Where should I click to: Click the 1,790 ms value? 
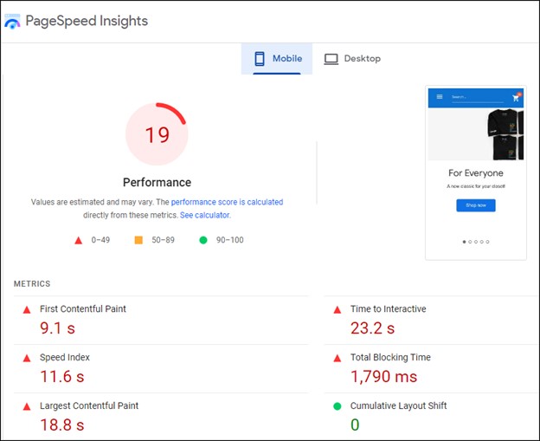pyautogui.click(x=384, y=377)
